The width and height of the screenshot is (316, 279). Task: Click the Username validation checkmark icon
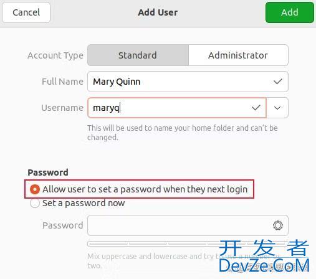(x=256, y=108)
